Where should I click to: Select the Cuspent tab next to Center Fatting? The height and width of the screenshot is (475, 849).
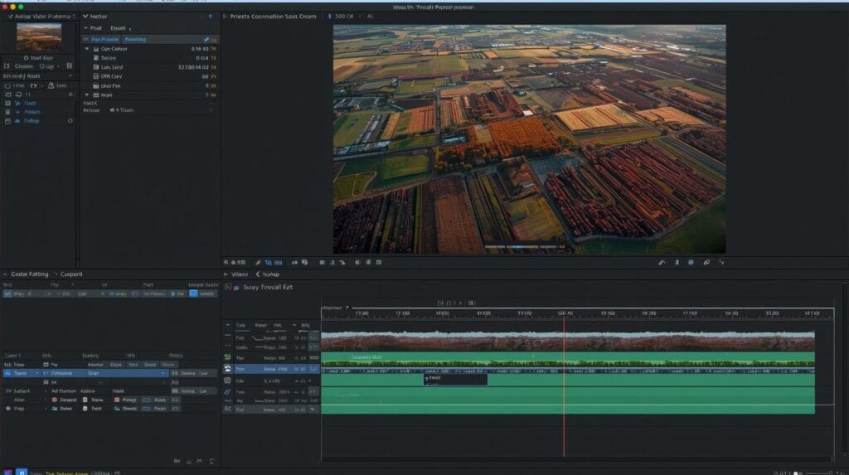coord(72,274)
